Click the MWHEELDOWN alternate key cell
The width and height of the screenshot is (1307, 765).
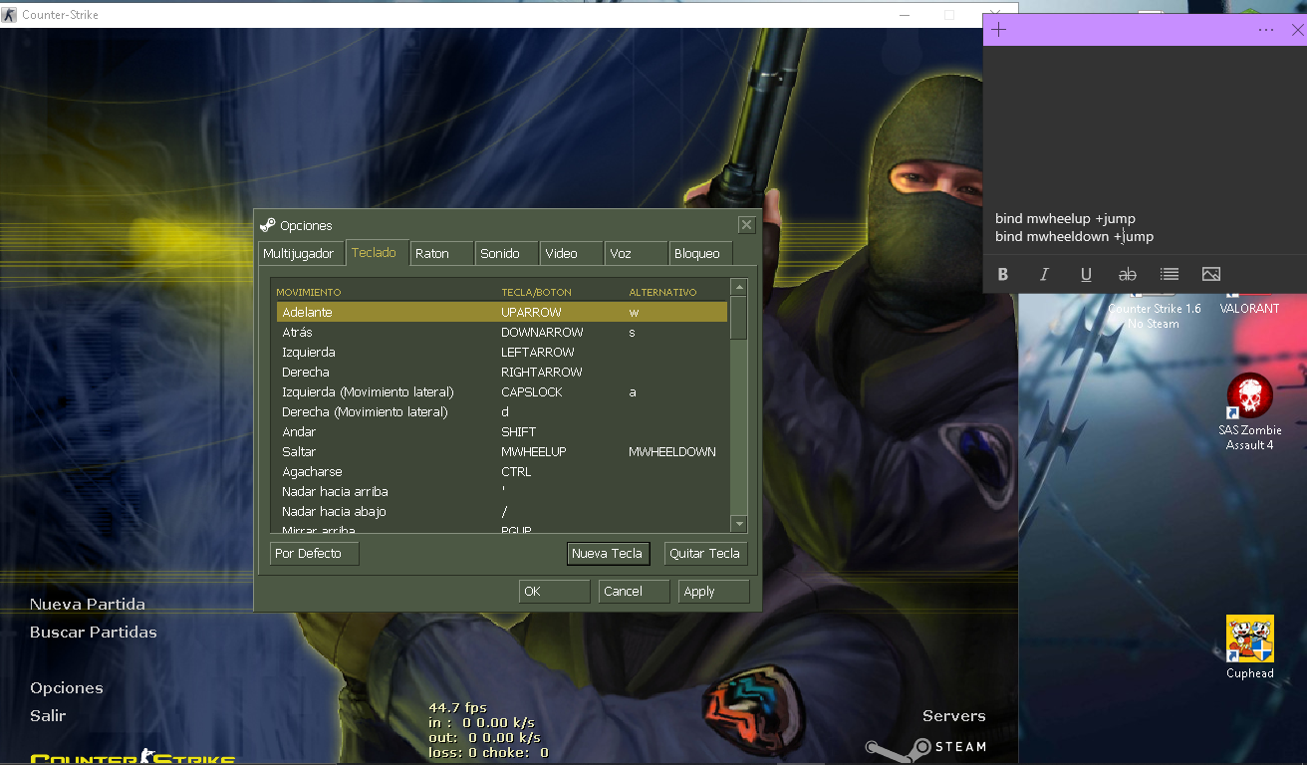click(672, 452)
